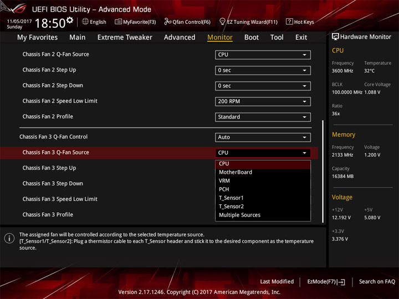Click the Hot Keys label
Screen dimensions: 399x299
[x=304, y=22]
